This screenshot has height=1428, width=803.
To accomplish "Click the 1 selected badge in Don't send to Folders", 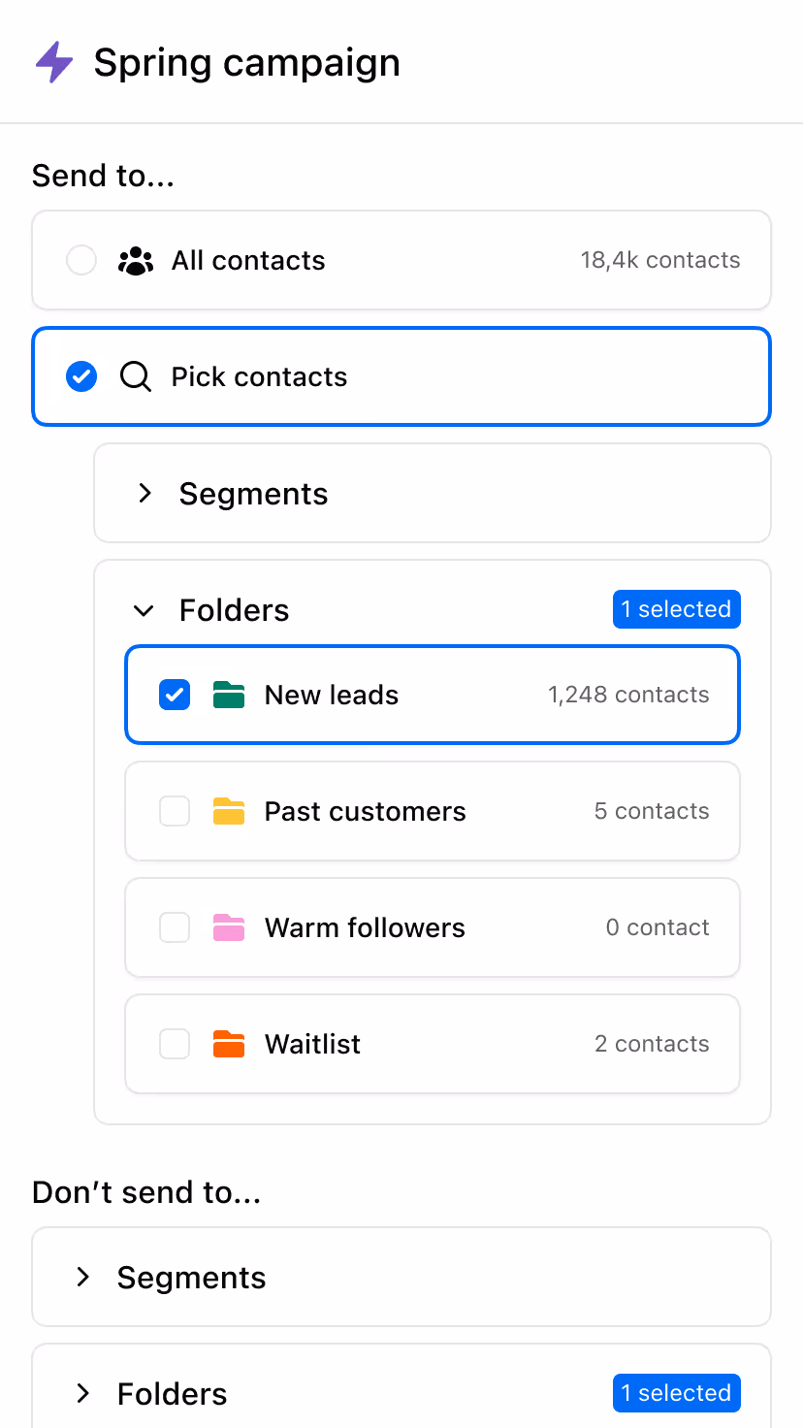I will [x=676, y=1393].
